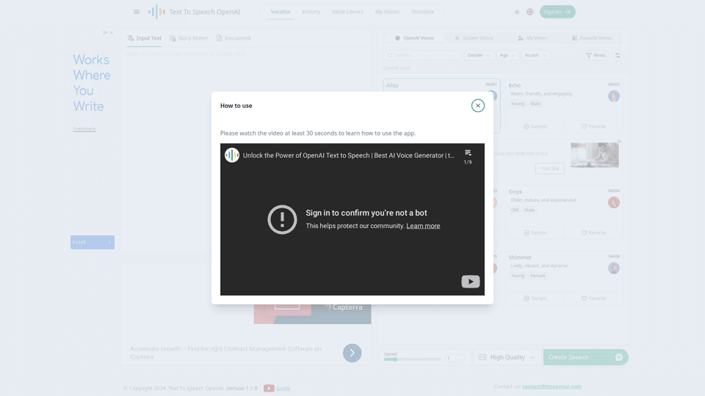705x396 pixels.
Task: Open the History tab
Action: click(311, 12)
